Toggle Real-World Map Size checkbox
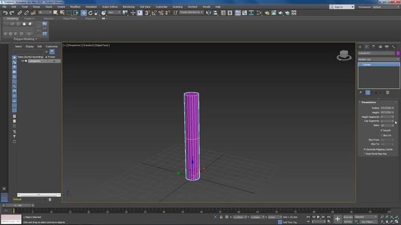This screenshot has width=401, height=225. point(365,154)
